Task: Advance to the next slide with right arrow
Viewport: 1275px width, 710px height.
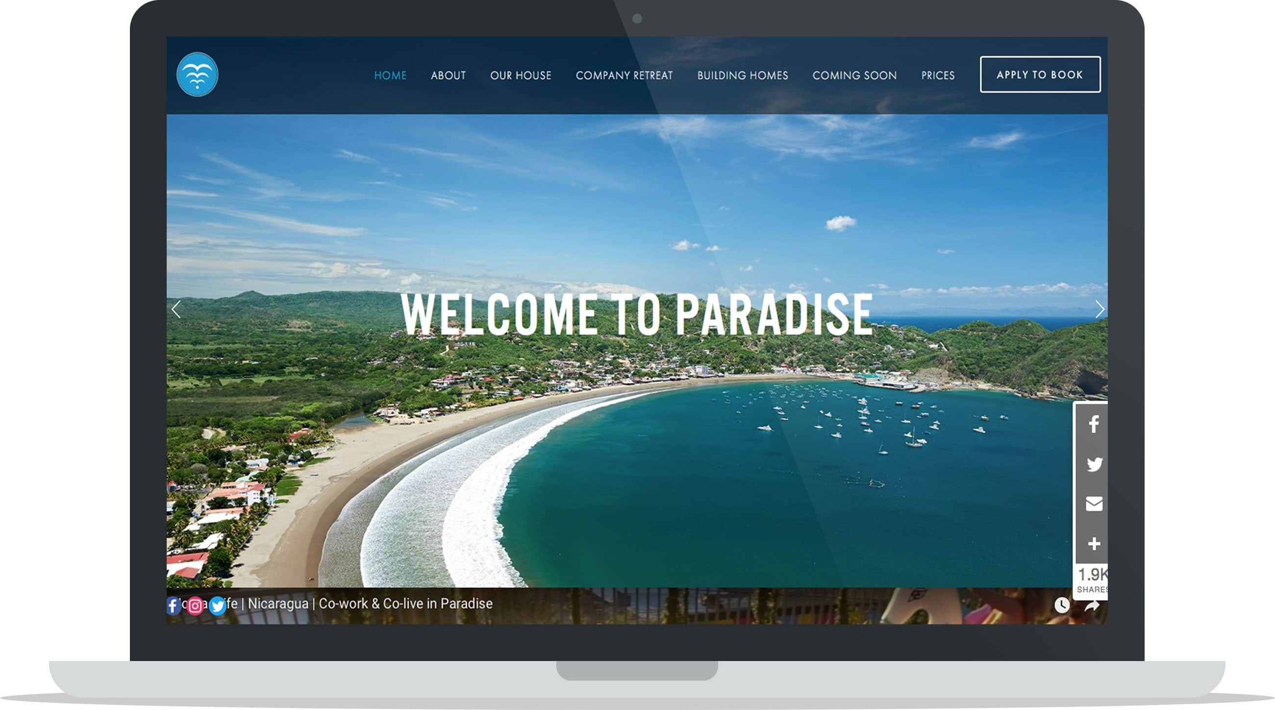Action: [x=1100, y=309]
